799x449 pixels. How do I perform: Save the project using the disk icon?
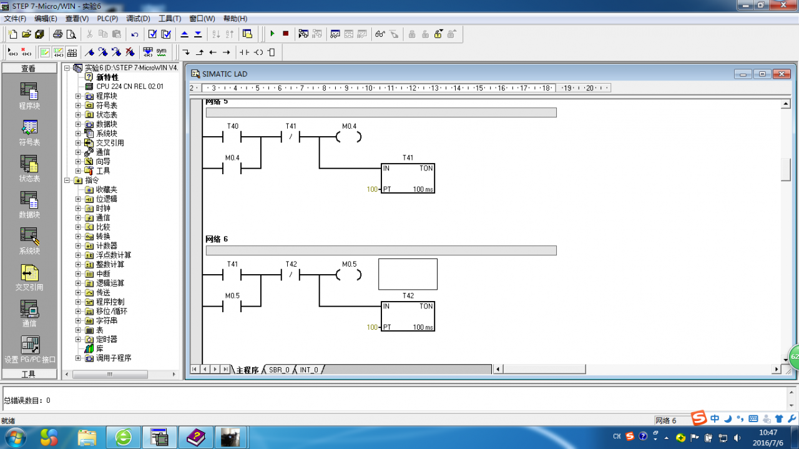pos(40,34)
